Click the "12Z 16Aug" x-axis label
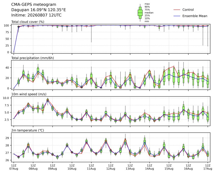215x173 pixels. [x=188, y=167]
